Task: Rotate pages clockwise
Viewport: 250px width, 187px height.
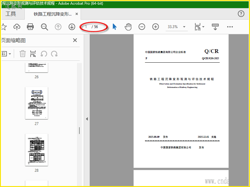Action: tap(54, 54)
